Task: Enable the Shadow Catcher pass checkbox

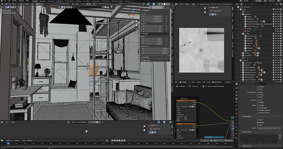Action: click(258, 113)
